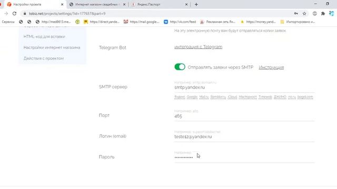This screenshot has width=337, height=189.
Task: Reload the page with the refresh icon
Action: coord(14,14)
